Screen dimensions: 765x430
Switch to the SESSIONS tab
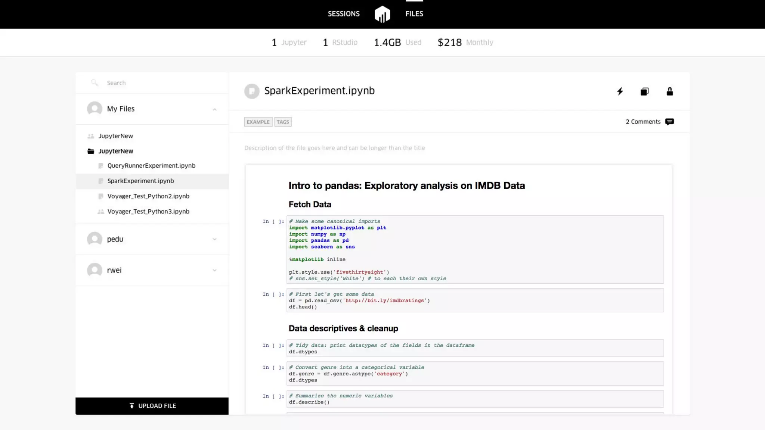(x=344, y=14)
